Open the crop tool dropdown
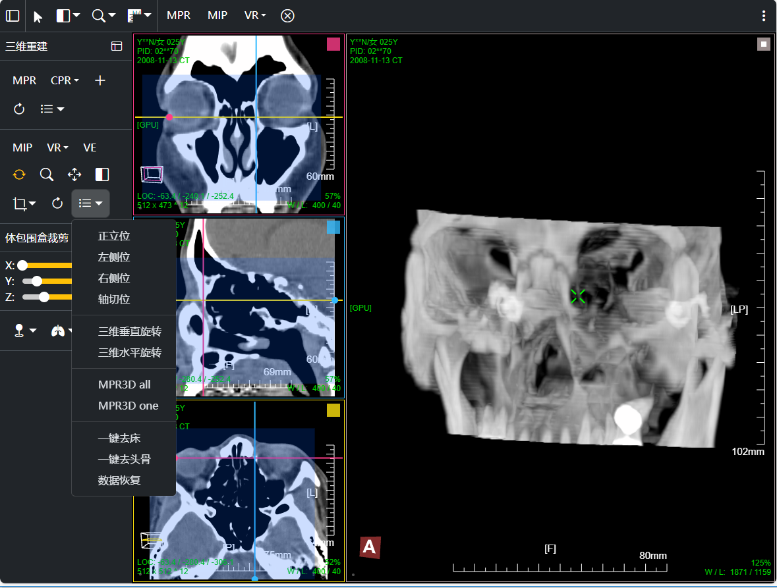 tap(24, 203)
